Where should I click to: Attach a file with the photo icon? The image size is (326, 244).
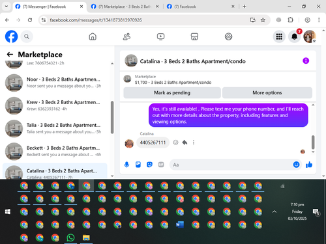click(138, 165)
